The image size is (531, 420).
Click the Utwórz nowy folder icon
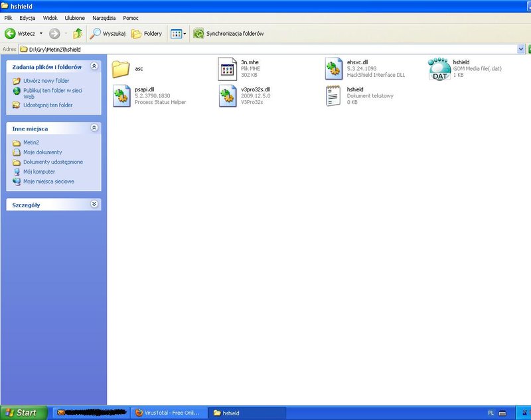(17, 81)
